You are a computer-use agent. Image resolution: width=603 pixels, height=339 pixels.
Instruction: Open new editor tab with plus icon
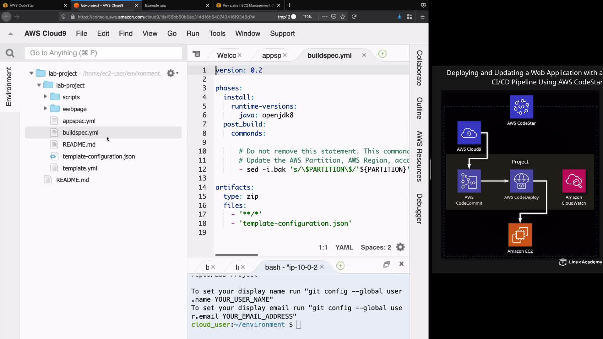point(382,54)
